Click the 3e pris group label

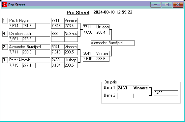click(110, 82)
